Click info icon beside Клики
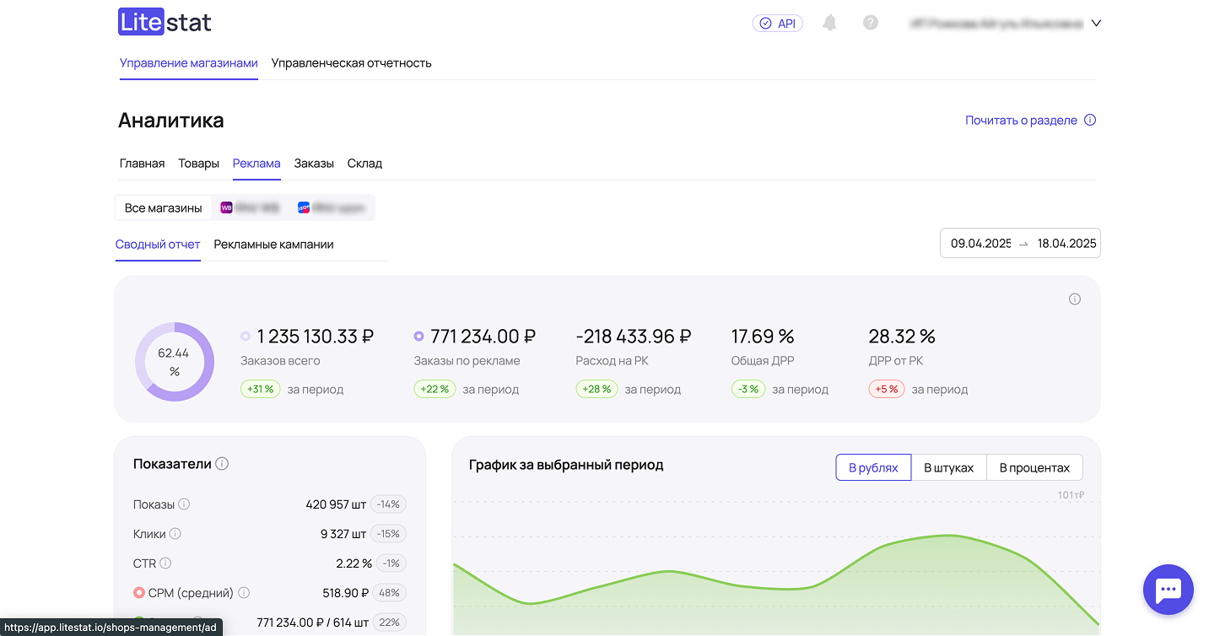1209x636 pixels. (x=175, y=534)
